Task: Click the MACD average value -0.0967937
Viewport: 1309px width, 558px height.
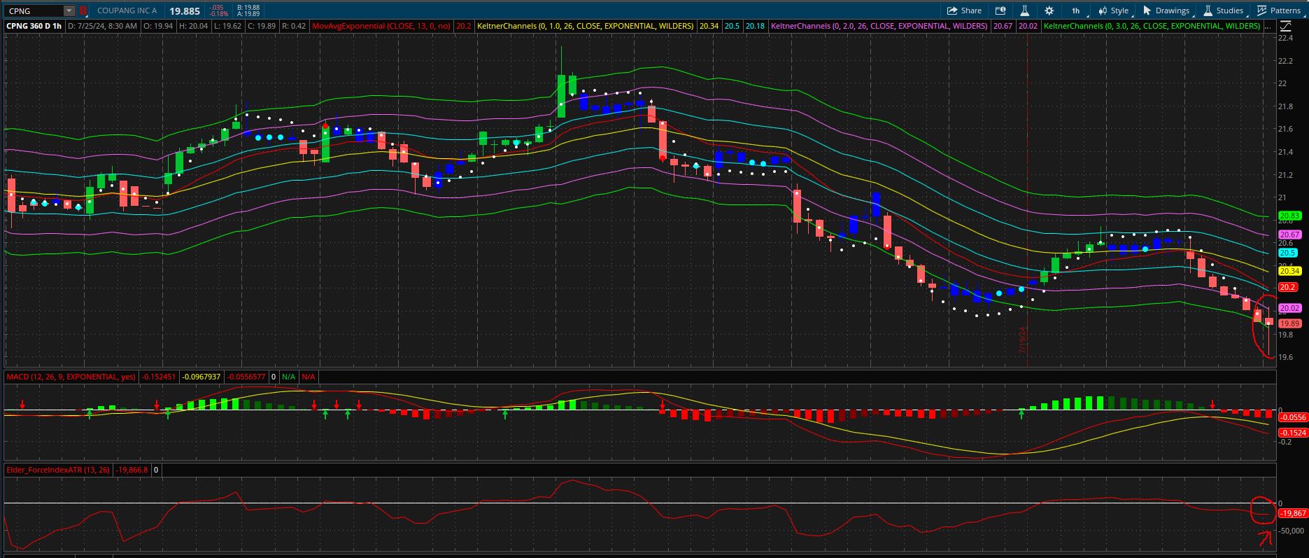Action: 201,377
